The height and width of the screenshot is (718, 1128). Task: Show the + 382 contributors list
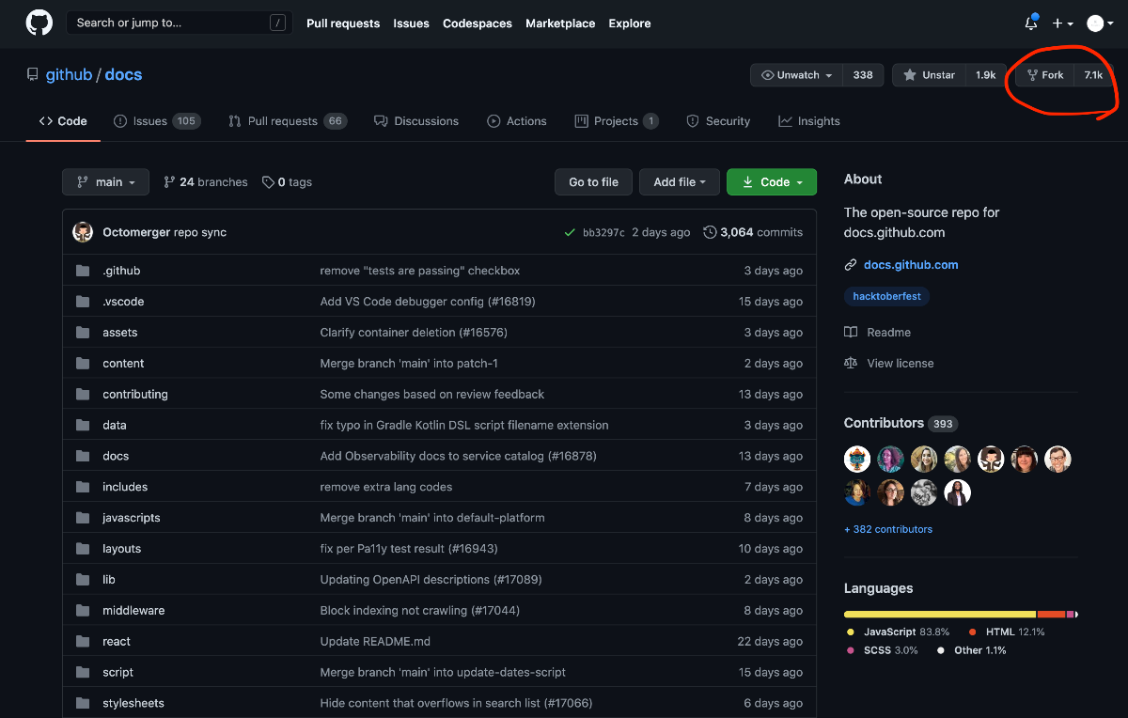pyautogui.click(x=888, y=530)
